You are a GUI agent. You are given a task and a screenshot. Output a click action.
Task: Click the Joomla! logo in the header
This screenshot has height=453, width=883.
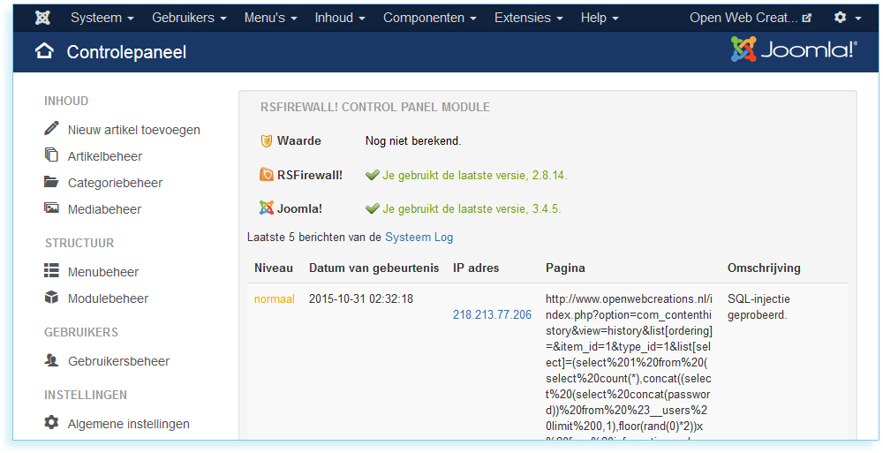pyautogui.click(x=794, y=49)
